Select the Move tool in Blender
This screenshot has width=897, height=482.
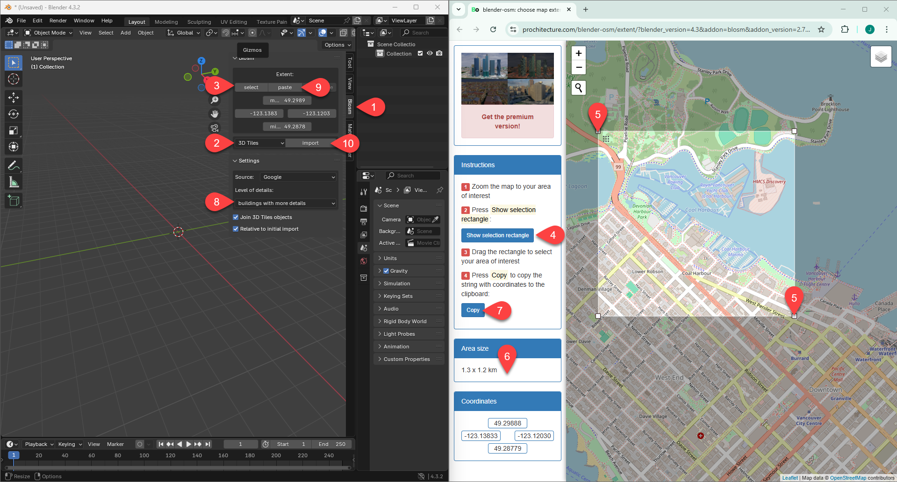point(14,97)
